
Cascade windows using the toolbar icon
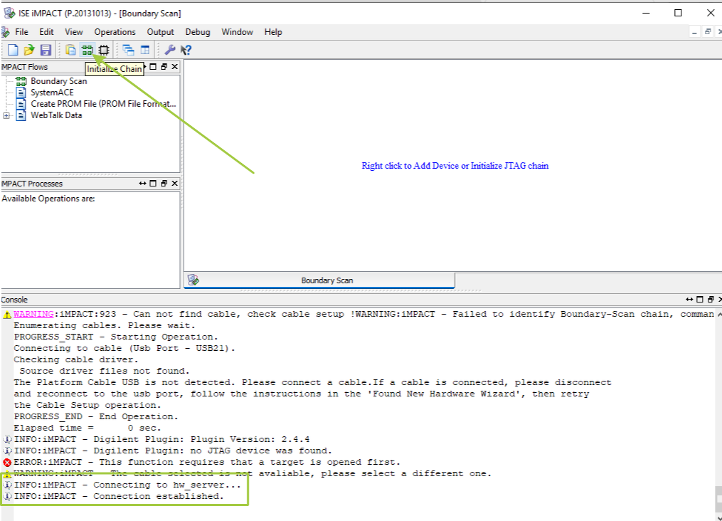click(x=129, y=50)
